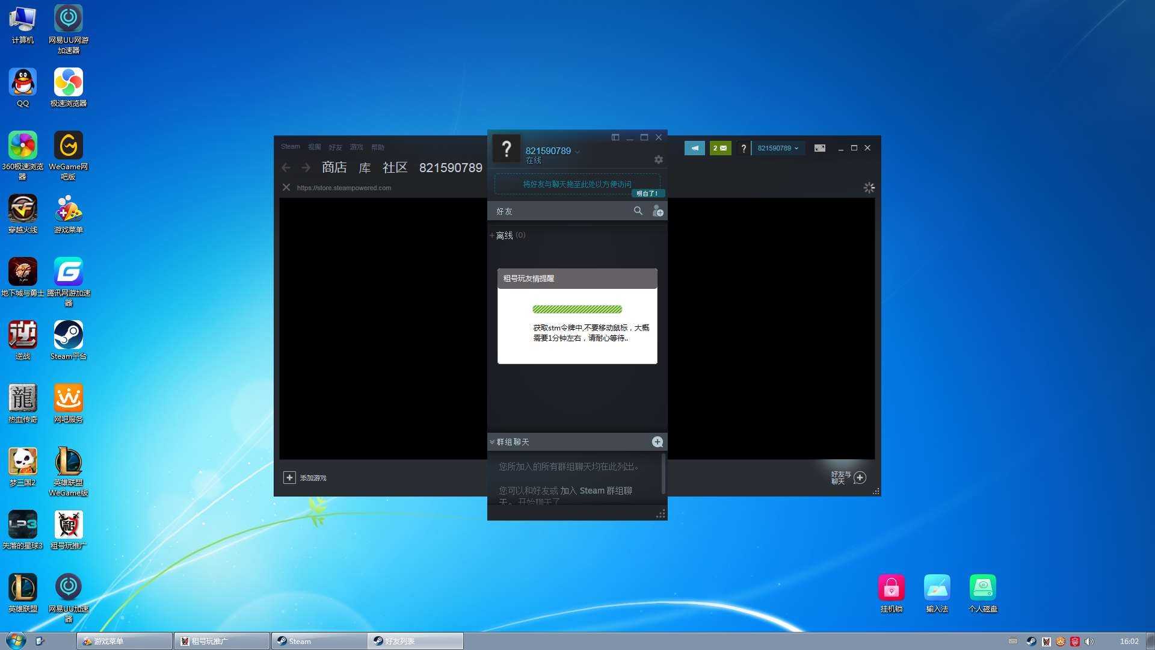Click the add friend icon
Viewport: 1155px width, 650px height.
coord(658,211)
